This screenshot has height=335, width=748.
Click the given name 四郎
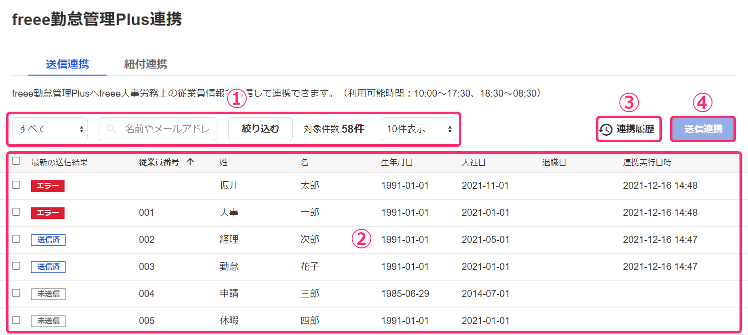tap(310, 321)
